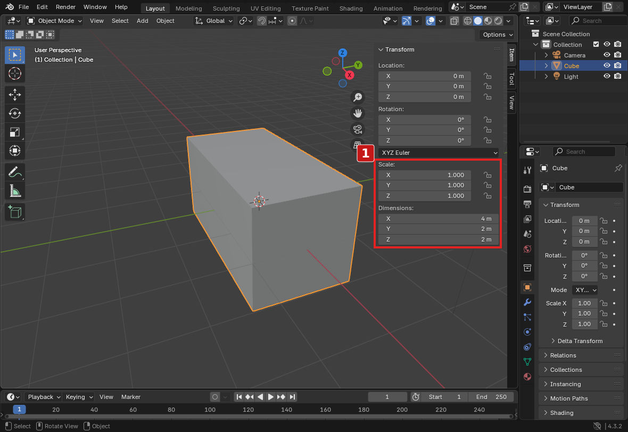Screen dimensions: 628x432
Task: Select the Annotate tool
Action: (15, 172)
